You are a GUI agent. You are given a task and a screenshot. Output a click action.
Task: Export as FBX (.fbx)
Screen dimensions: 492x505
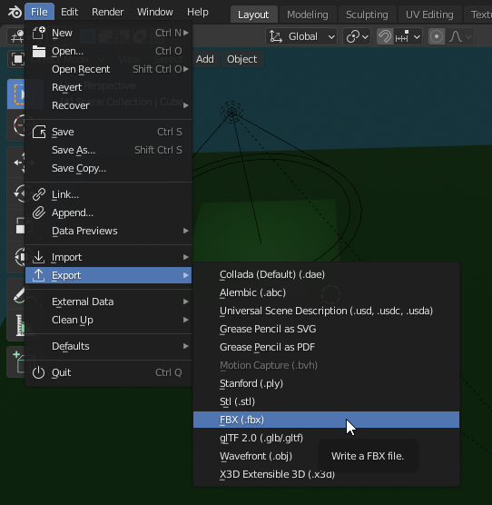pos(326,420)
